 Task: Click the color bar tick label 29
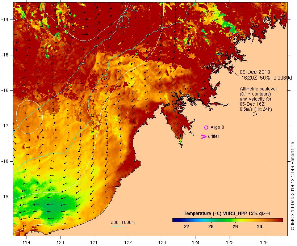[x=235, y=227]
